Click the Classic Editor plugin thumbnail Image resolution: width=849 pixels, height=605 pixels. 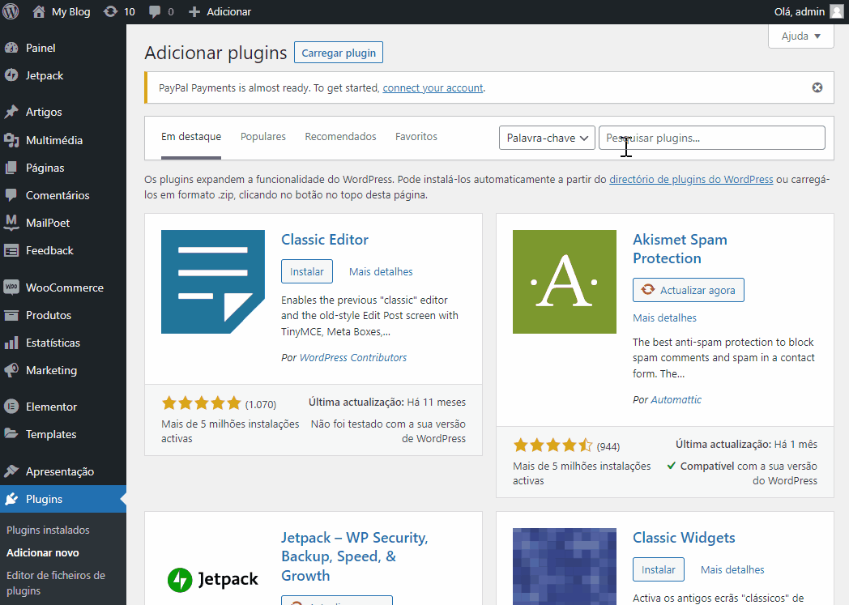(x=213, y=282)
